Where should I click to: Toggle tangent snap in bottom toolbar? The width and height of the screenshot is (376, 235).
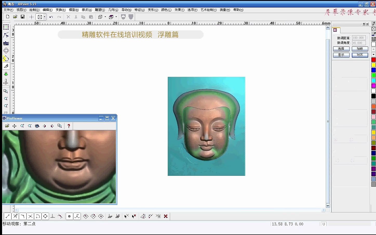point(60,216)
